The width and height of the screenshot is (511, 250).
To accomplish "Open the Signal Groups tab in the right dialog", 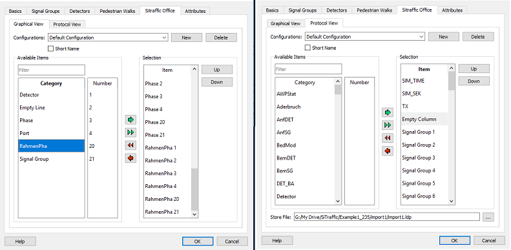I will coord(303,10).
